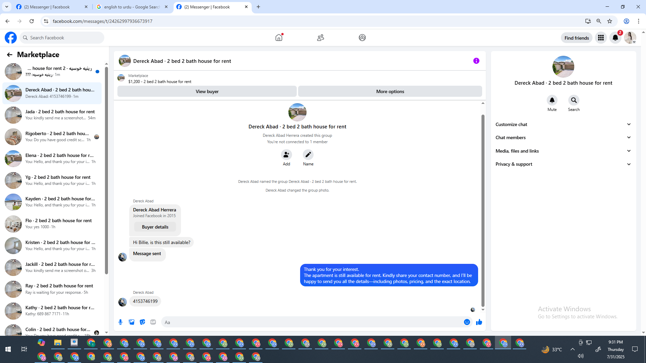Expand the Chat members section
The image size is (646, 363).
click(x=563, y=137)
